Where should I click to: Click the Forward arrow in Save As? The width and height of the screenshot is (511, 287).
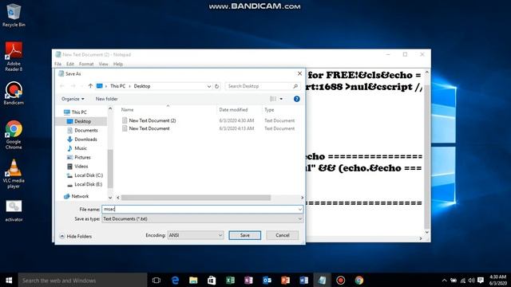pyautogui.click(x=73, y=86)
